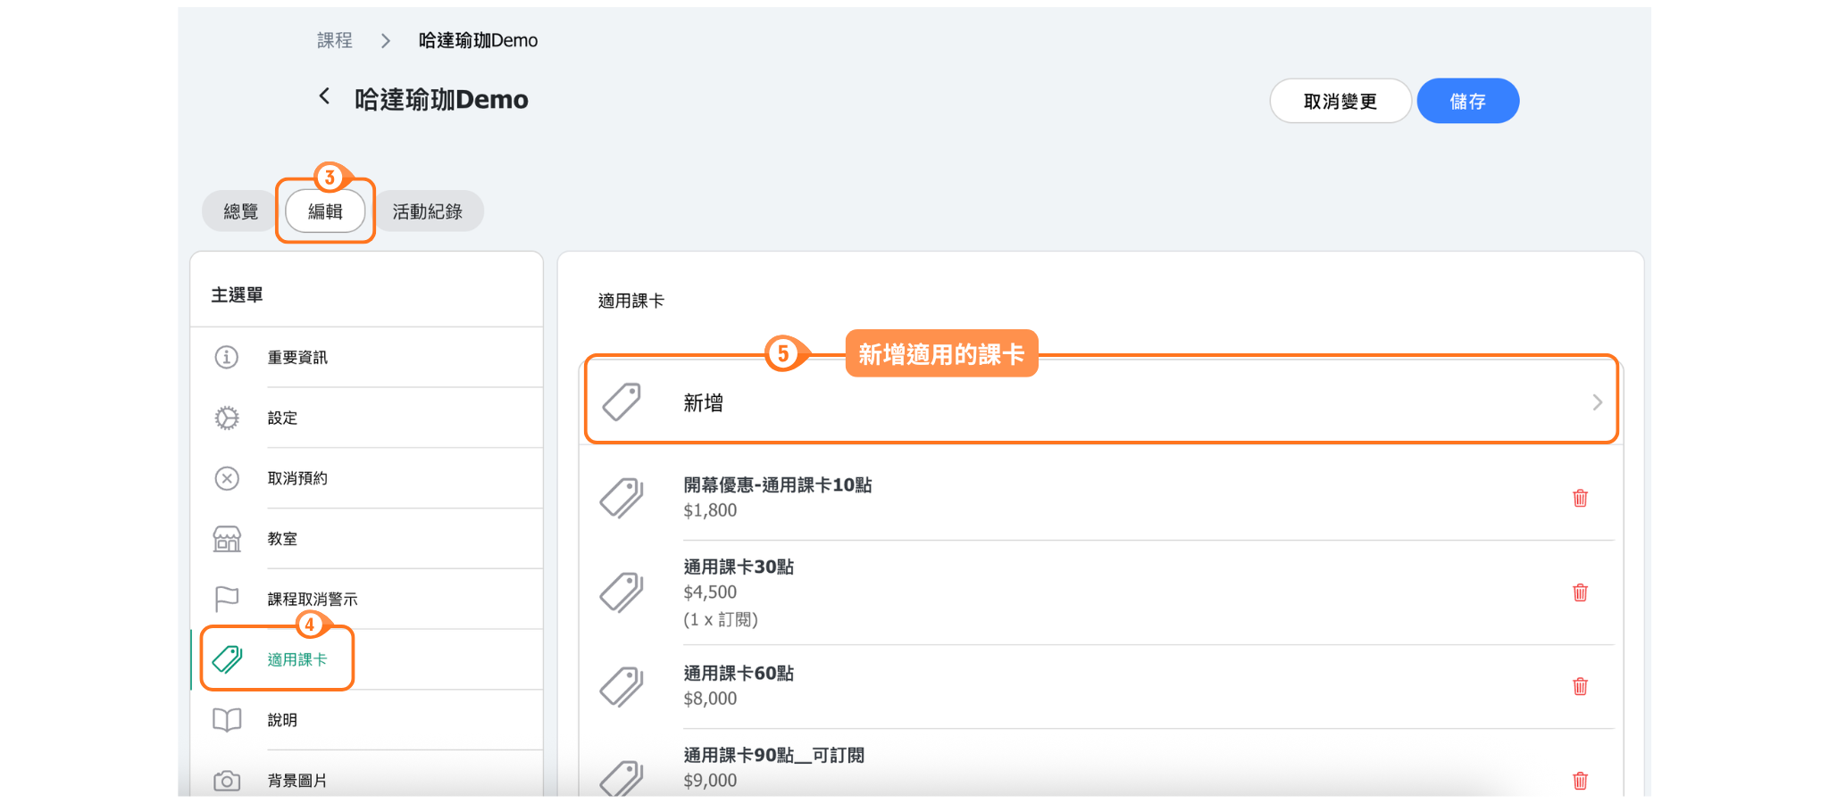Click the flag icon for 課程取消警示
This screenshot has width=1829, height=803.
(227, 599)
